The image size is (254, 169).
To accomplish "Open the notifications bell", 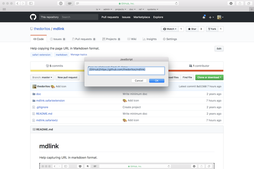I will click(x=204, y=17).
